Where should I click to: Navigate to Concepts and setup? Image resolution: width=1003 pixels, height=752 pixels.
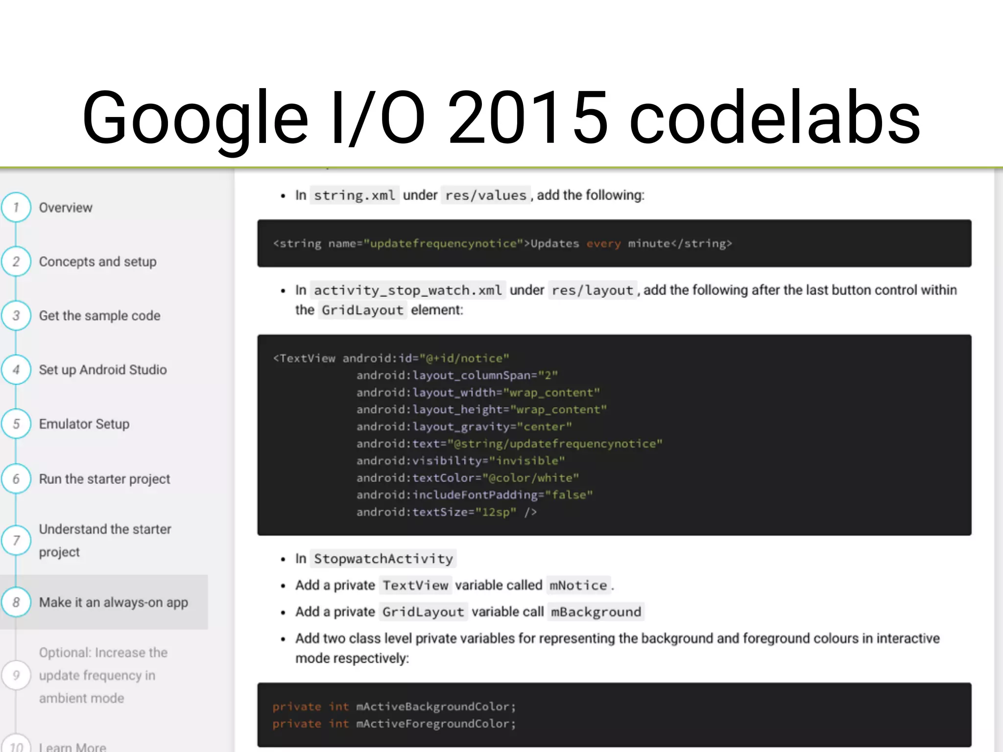click(98, 261)
